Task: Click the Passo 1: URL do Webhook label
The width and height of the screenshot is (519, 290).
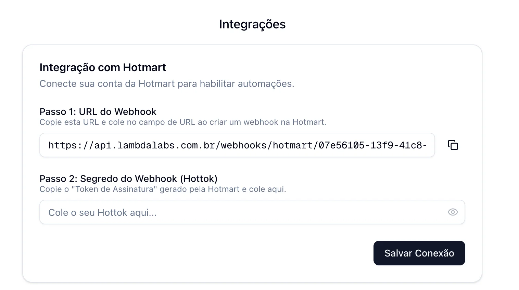Action: click(98, 111)
